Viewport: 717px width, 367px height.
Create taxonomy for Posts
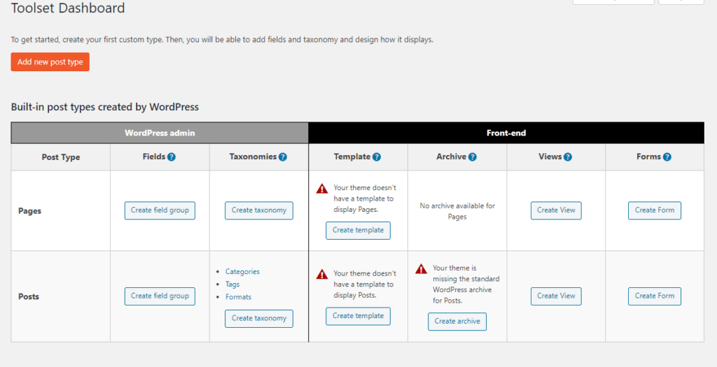point(259,319)
